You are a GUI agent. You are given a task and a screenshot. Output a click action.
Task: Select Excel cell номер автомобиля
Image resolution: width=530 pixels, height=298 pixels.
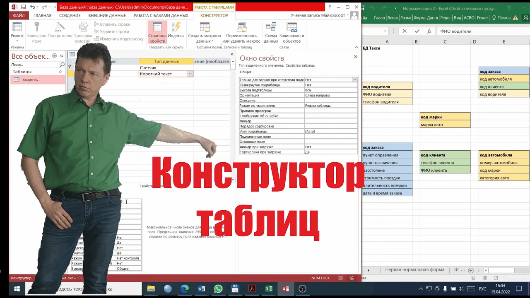click(x=504, y=163)
